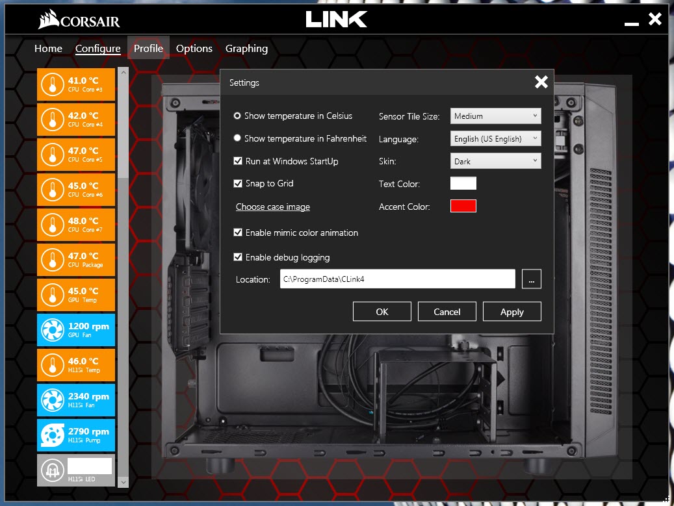This screenshot has width=674, height=506.
Task: Click the 2340 rpm H115i Fan reading
Action: click(x=88, y=396)
